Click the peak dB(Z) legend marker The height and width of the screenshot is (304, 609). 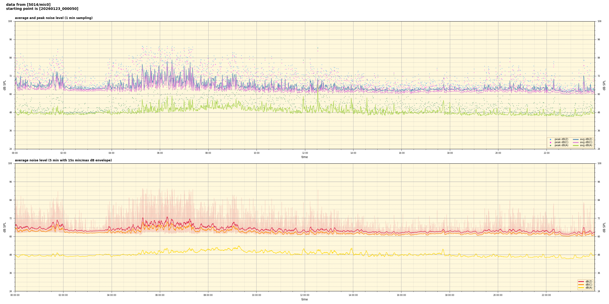pyautogui.click(x=550, y=139)
